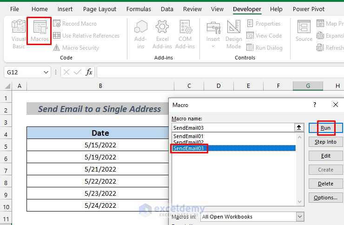Open macro Options...

click(325, 198)
